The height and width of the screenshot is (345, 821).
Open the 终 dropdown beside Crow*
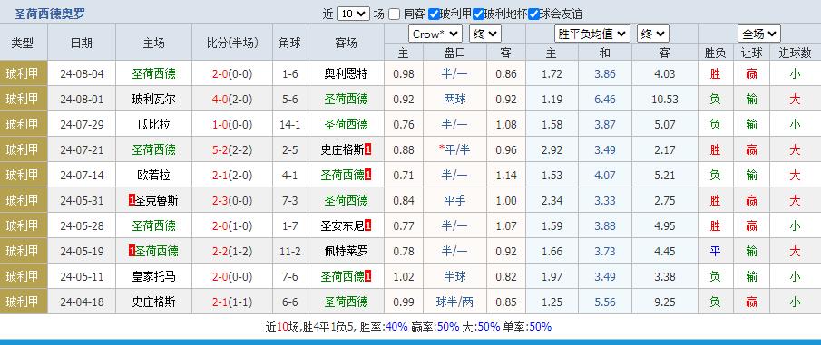click(484, 34)
